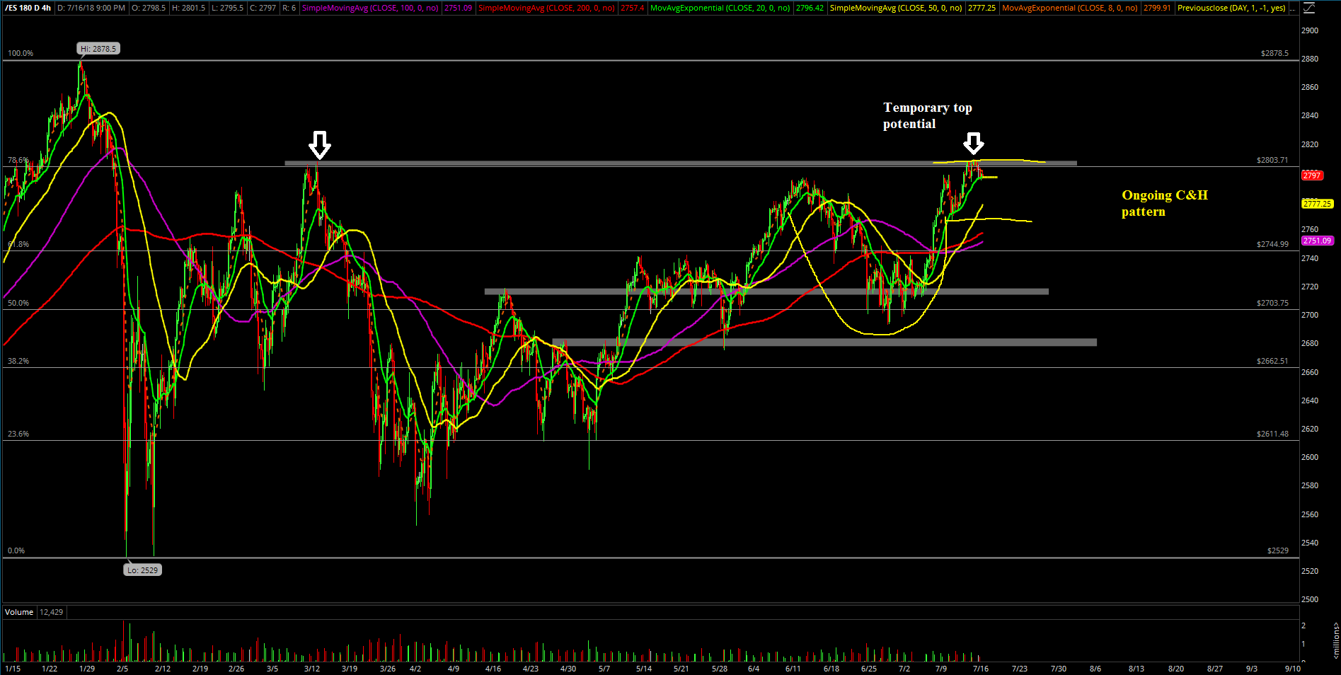
Task: Click the R: 6 range readout
Action: click(x=289, y=8)
